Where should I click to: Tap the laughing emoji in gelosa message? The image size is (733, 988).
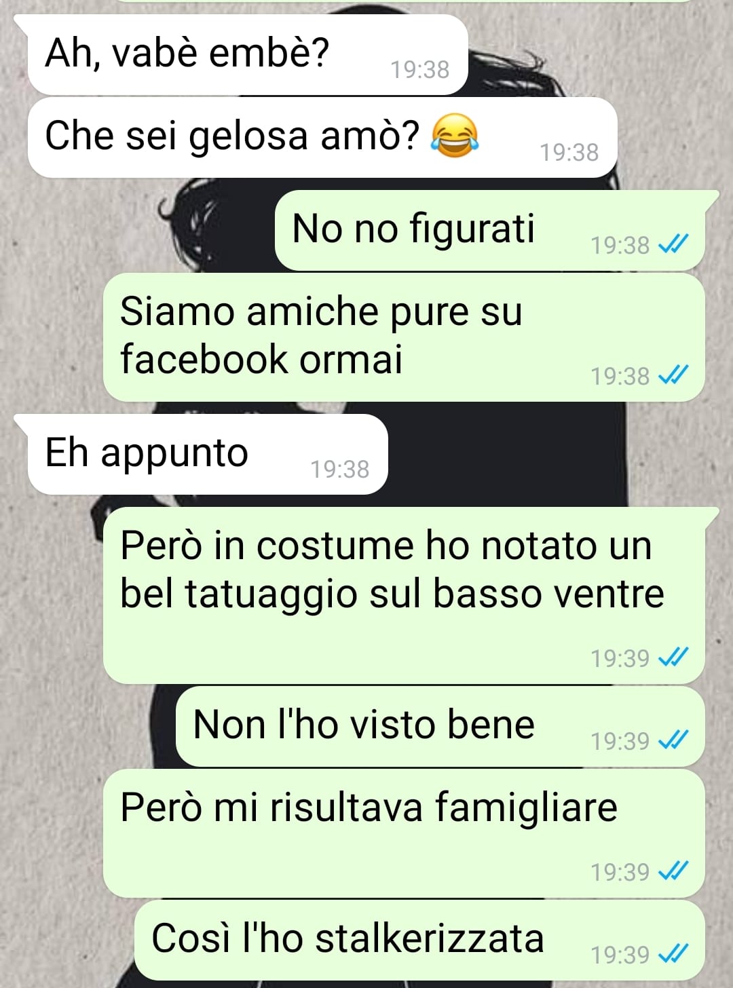point(455,135)
